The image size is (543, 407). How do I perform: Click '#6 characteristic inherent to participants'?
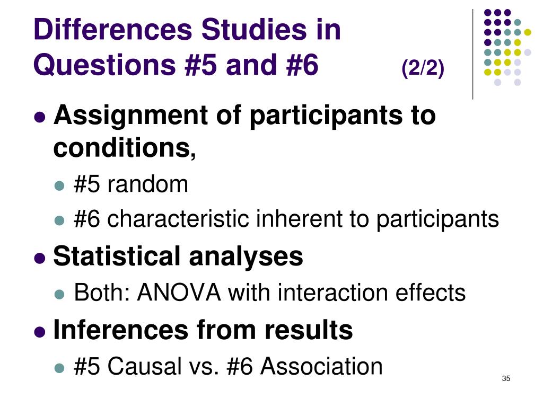(286, 219)
